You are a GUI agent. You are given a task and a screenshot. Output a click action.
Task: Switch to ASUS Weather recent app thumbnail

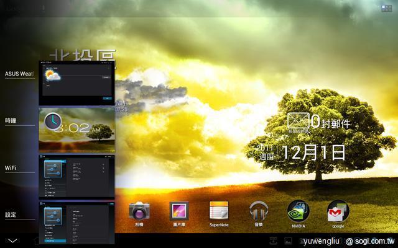click(x=76, y=83)
